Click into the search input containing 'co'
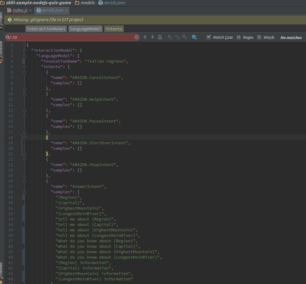306x284 pixels. [72, 37]
